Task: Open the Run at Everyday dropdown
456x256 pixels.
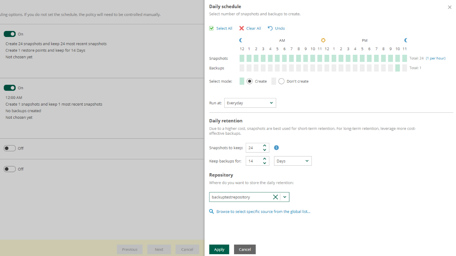Action: tap(250, 103)
